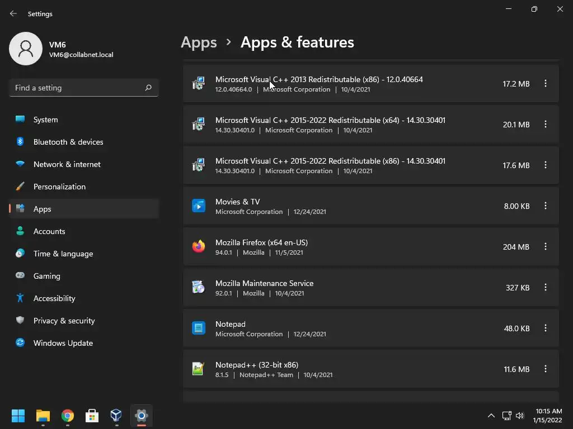Go back using the back arrow
573x429 pixels.
pyautogui.click(x=13, y=13)
